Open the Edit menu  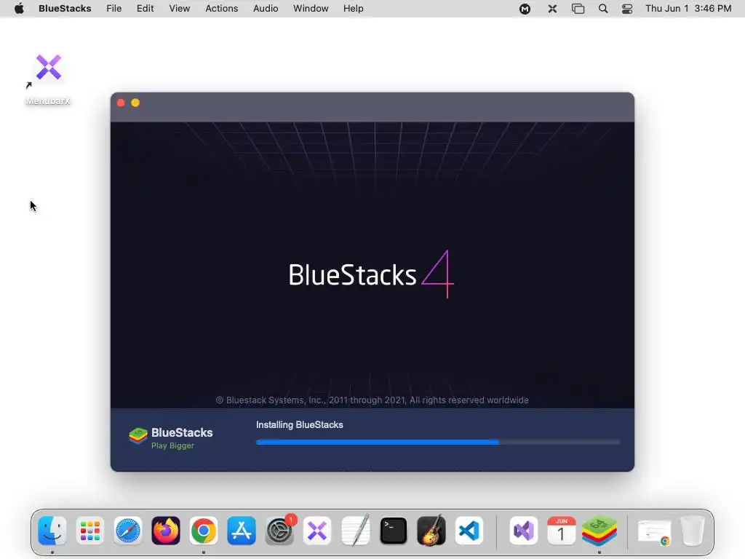145,9
